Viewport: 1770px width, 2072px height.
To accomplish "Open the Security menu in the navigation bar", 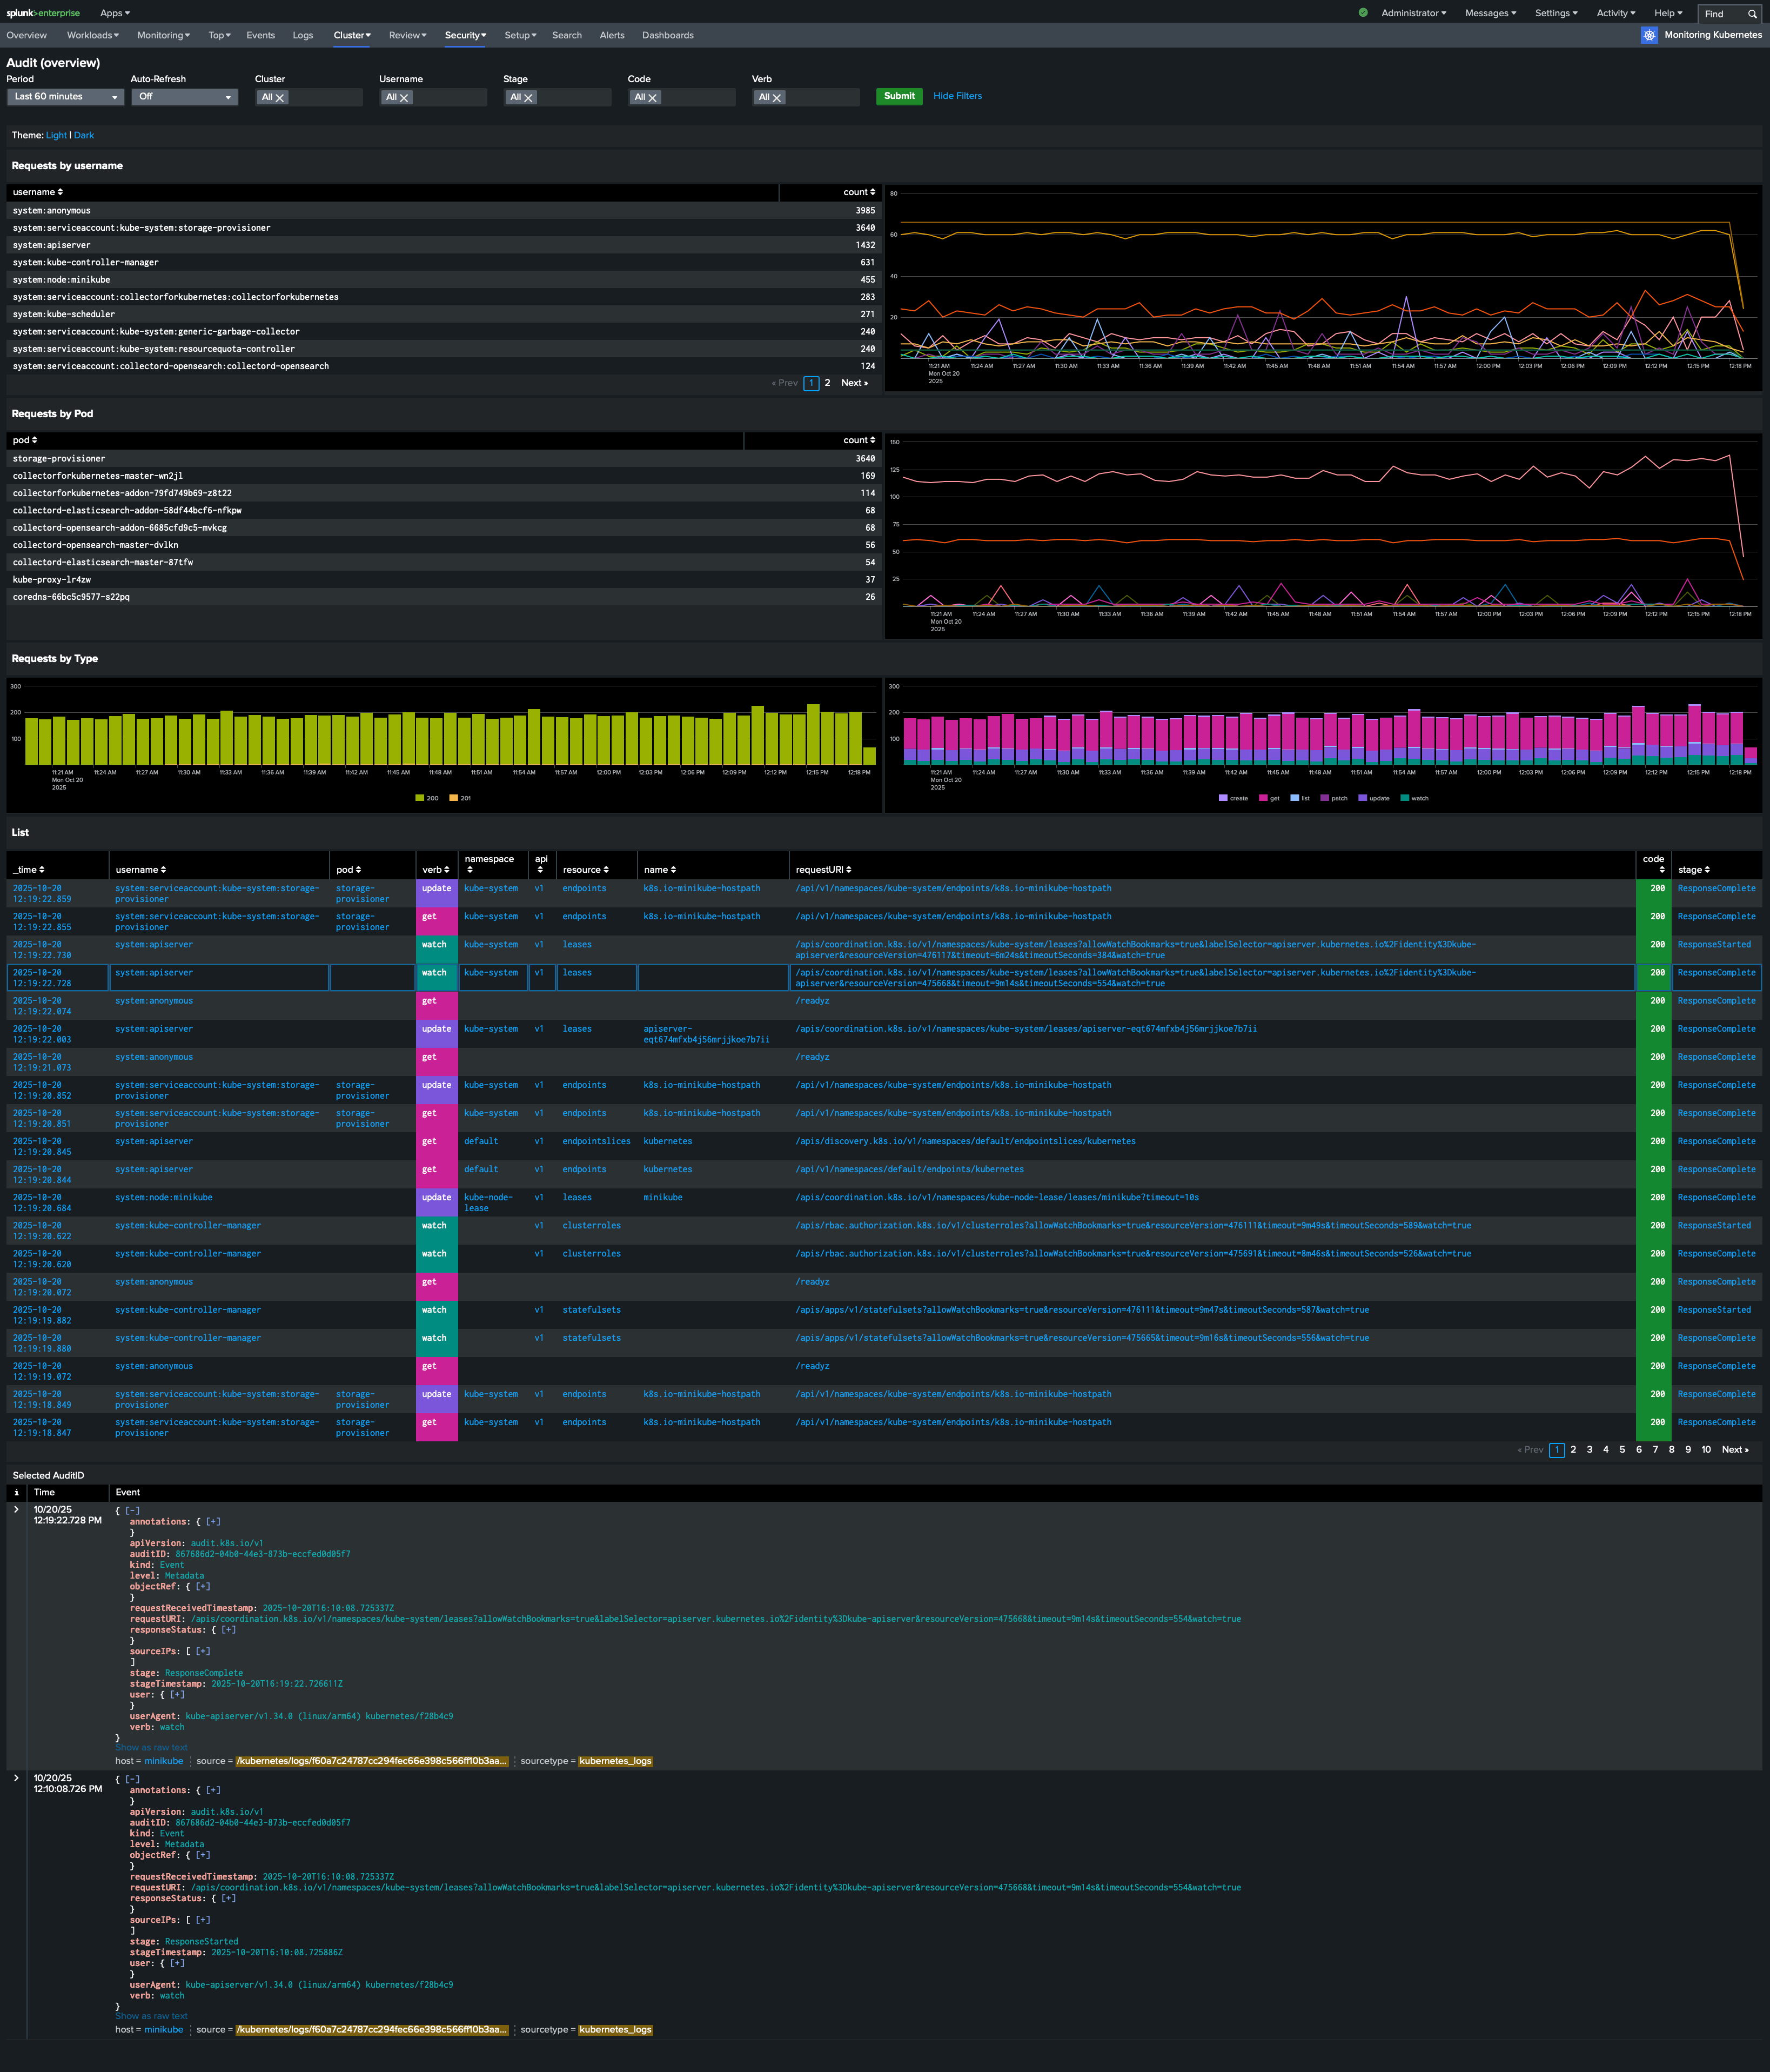I will click(x=465, y=35).
